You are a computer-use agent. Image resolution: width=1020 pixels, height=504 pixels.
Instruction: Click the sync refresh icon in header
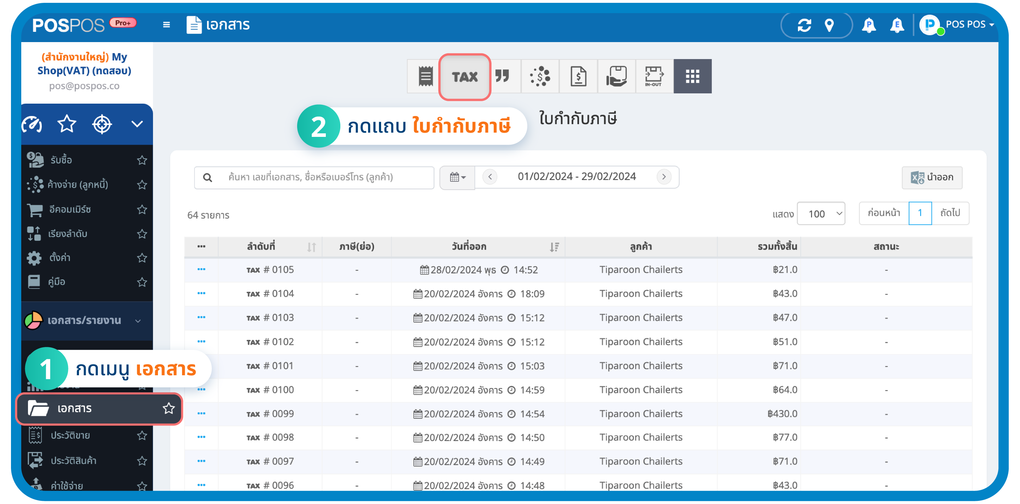804,25
